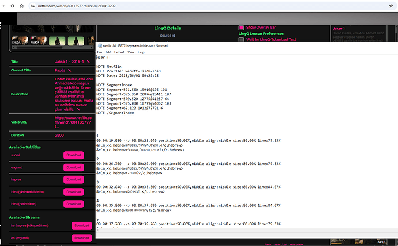Download the en (englanti) stream

(82, 238)
